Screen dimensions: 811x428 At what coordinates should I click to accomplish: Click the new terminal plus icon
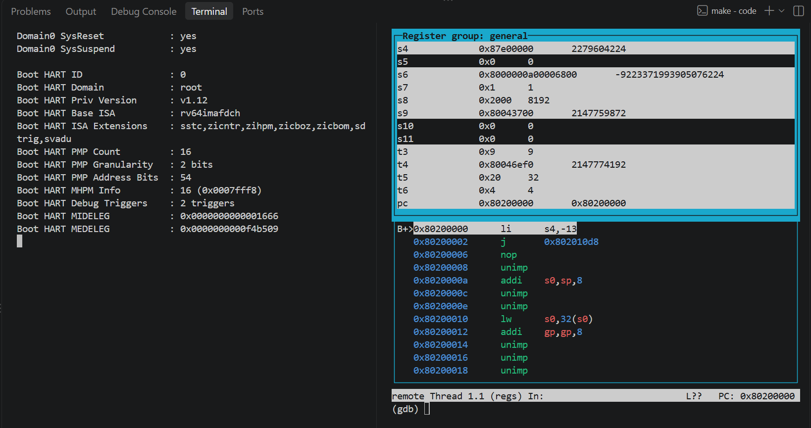pyautogui.click(x=769, y=11)
